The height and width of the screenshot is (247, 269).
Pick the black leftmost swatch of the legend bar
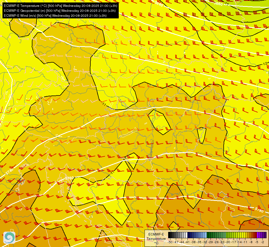coord(169,235)
